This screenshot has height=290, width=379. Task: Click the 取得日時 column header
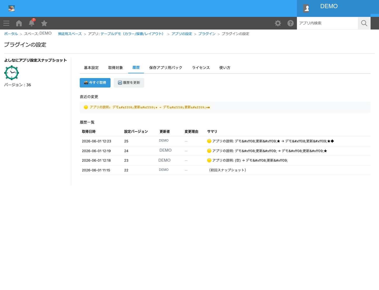(x=89, y=132)
